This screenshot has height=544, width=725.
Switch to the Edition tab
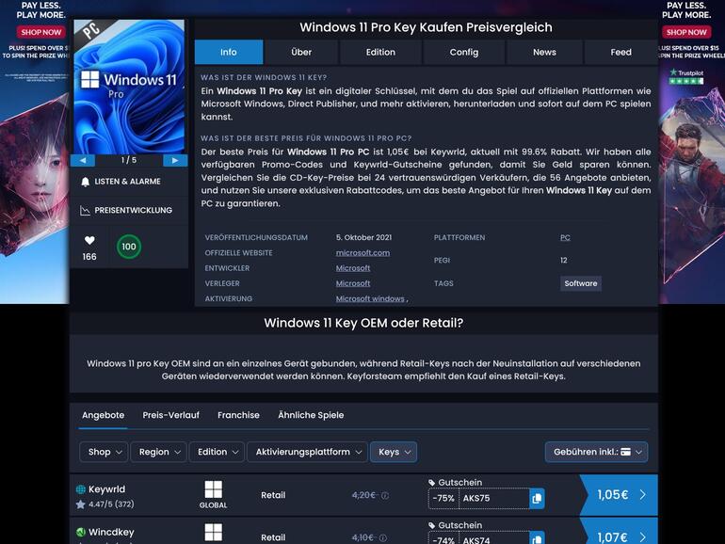pyautogui.click(x=380, y=52)
